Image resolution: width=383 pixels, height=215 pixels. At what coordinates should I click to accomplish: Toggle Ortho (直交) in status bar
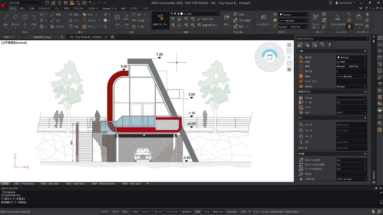125,212
